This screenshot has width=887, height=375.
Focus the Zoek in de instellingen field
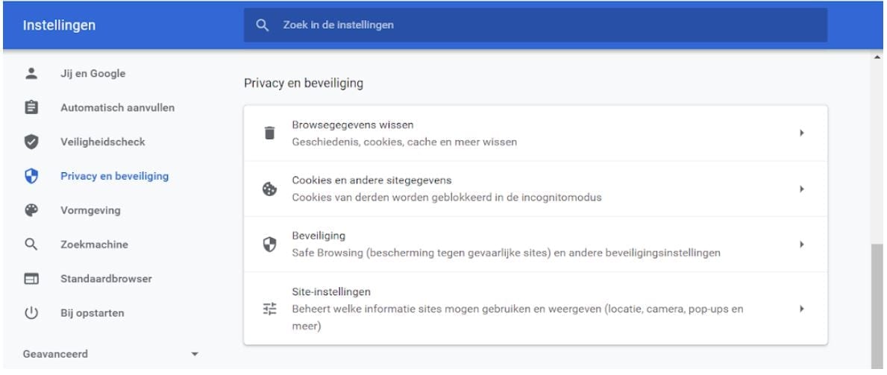tap(535, 25)
